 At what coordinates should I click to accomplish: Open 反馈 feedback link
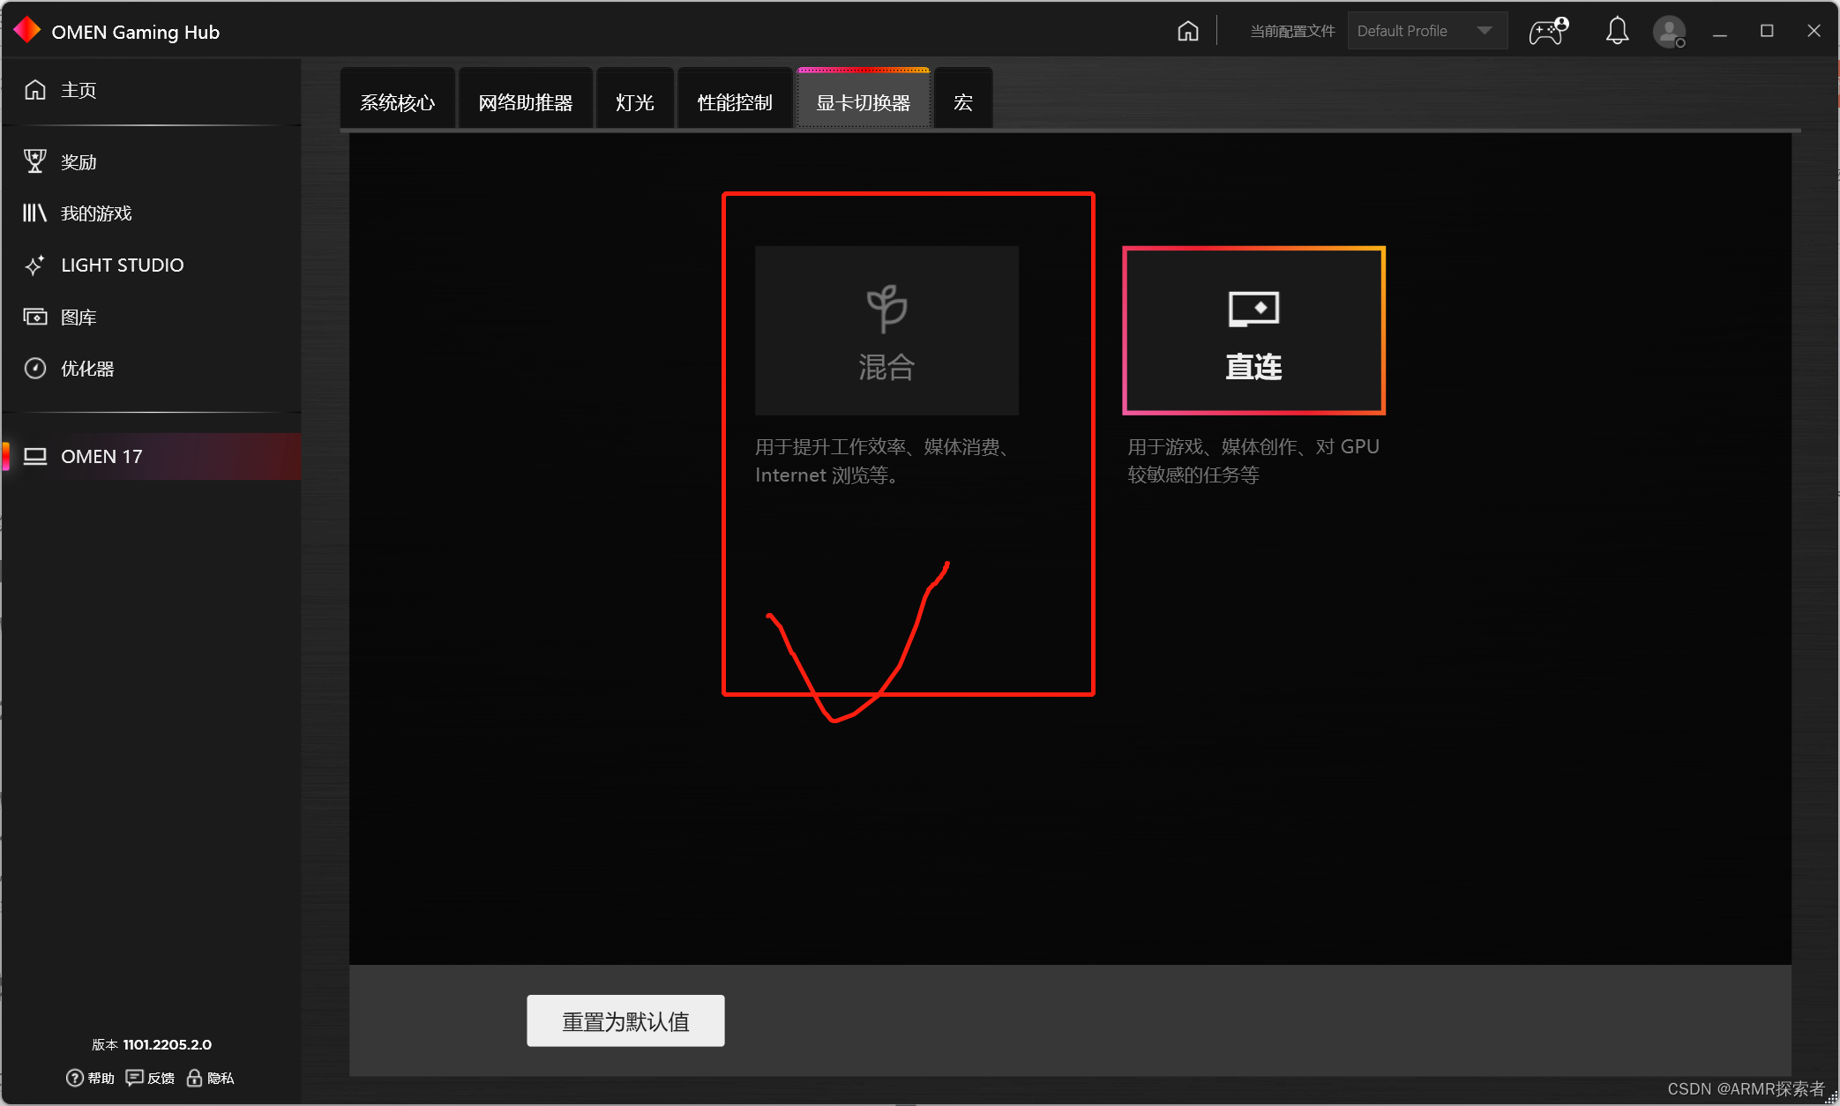(x=151, y=1078)
